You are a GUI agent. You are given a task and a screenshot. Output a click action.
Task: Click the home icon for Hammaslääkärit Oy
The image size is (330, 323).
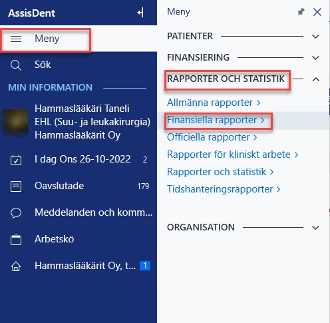click(16, 266)
